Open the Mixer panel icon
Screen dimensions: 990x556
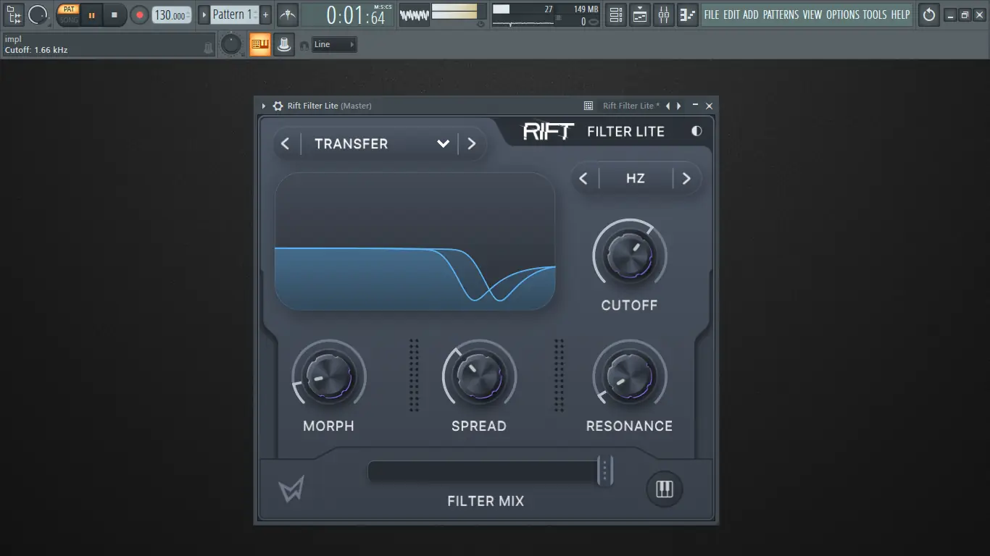663,14
